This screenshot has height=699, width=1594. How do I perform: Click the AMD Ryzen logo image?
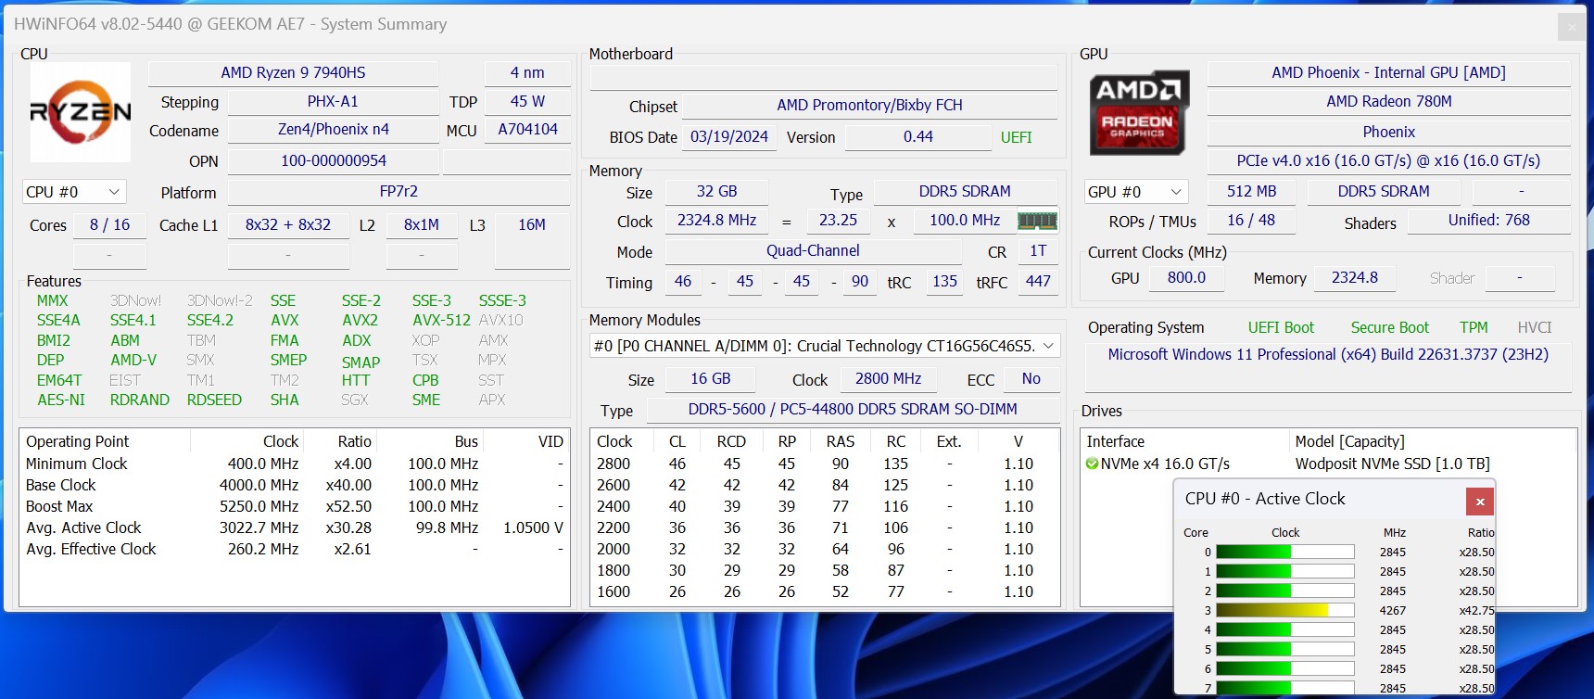coord(81,112)
